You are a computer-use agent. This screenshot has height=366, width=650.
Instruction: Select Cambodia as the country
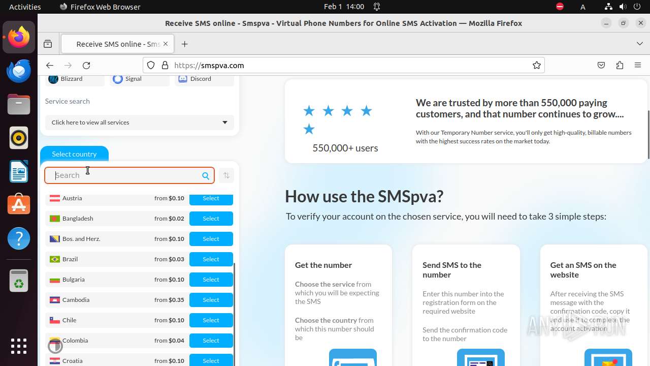(x=211, y=300)
